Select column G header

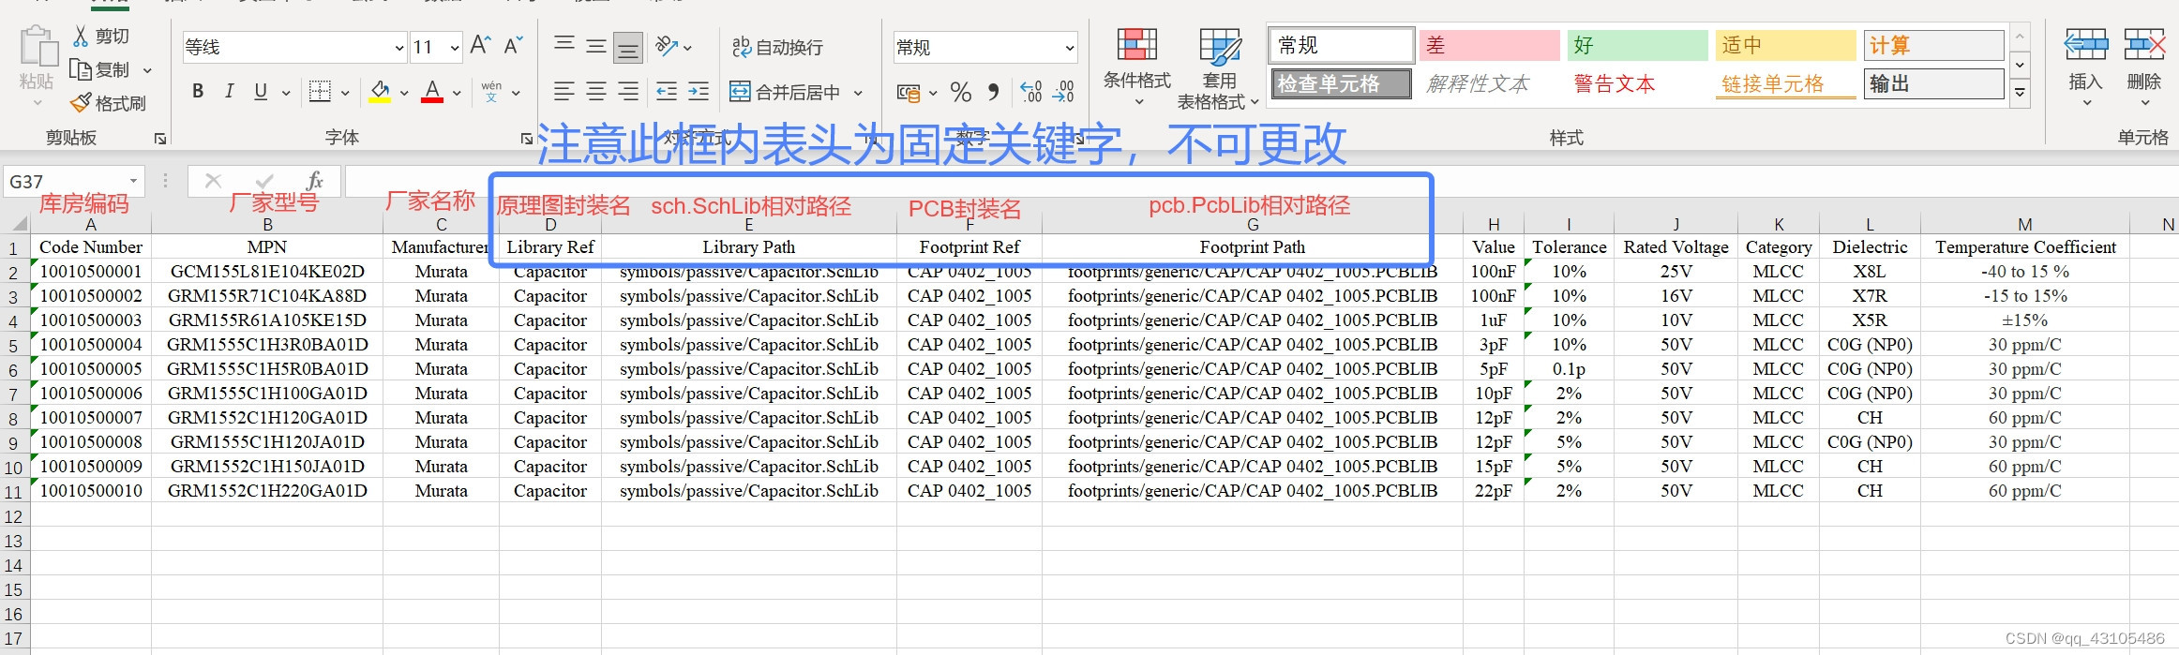[1253, 225]
